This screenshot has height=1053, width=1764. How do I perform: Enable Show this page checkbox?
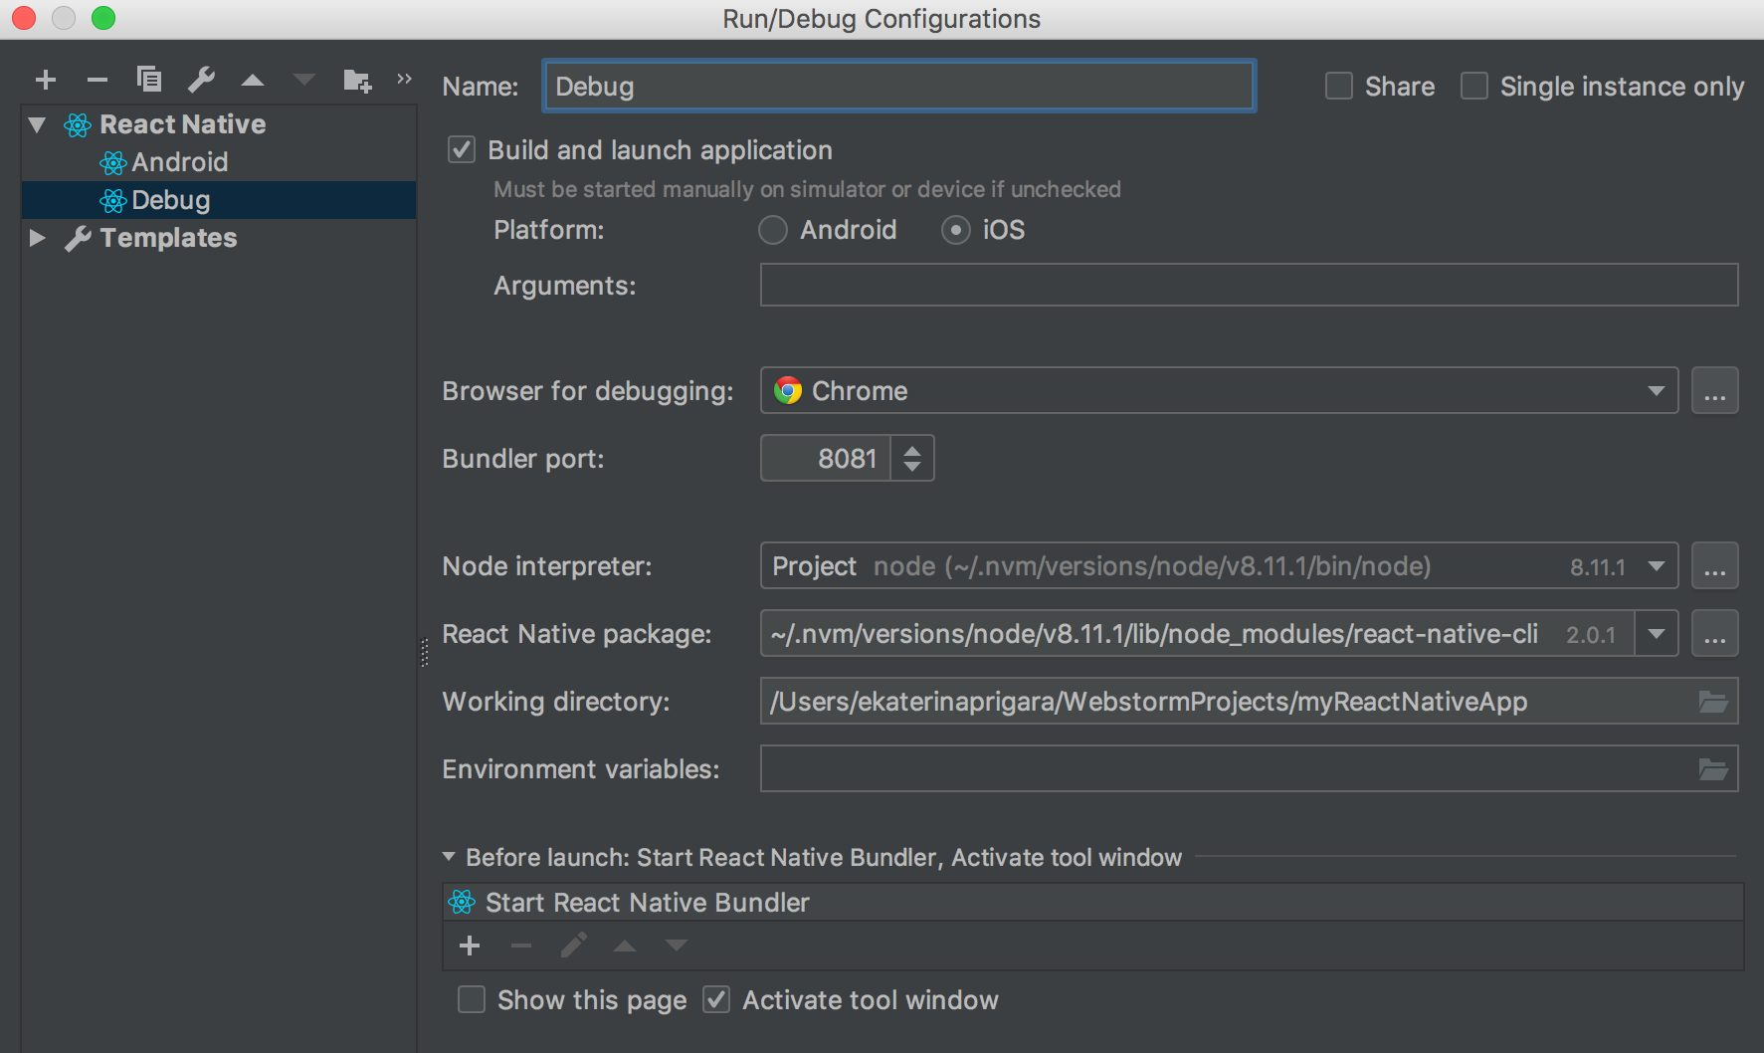click(x=472, y=999)
